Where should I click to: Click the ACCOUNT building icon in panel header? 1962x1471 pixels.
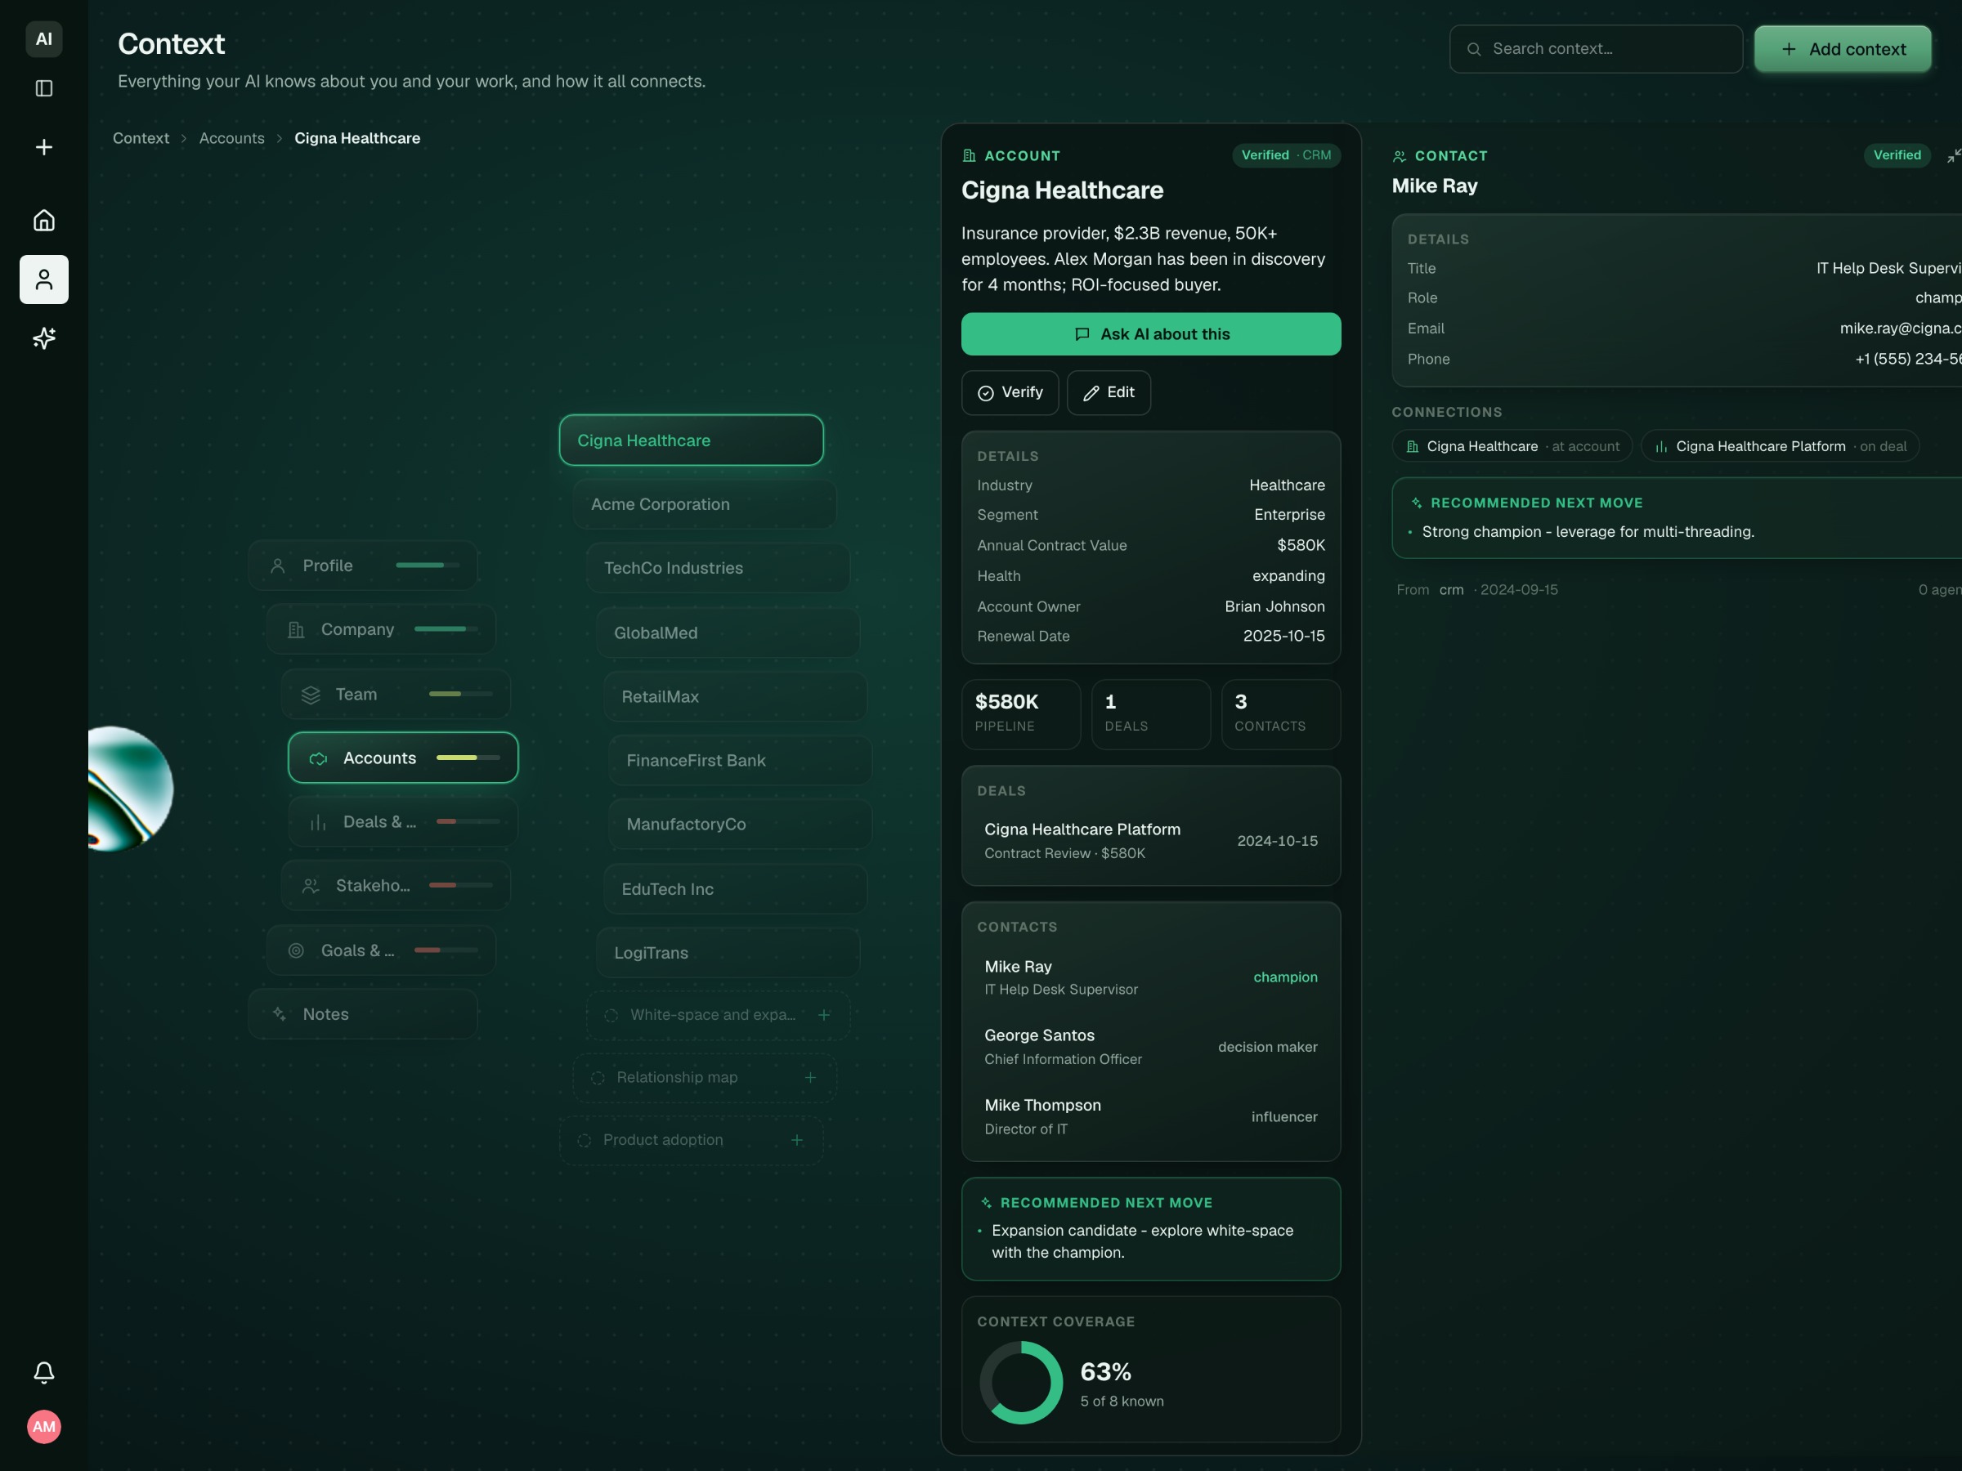point(970,156)
